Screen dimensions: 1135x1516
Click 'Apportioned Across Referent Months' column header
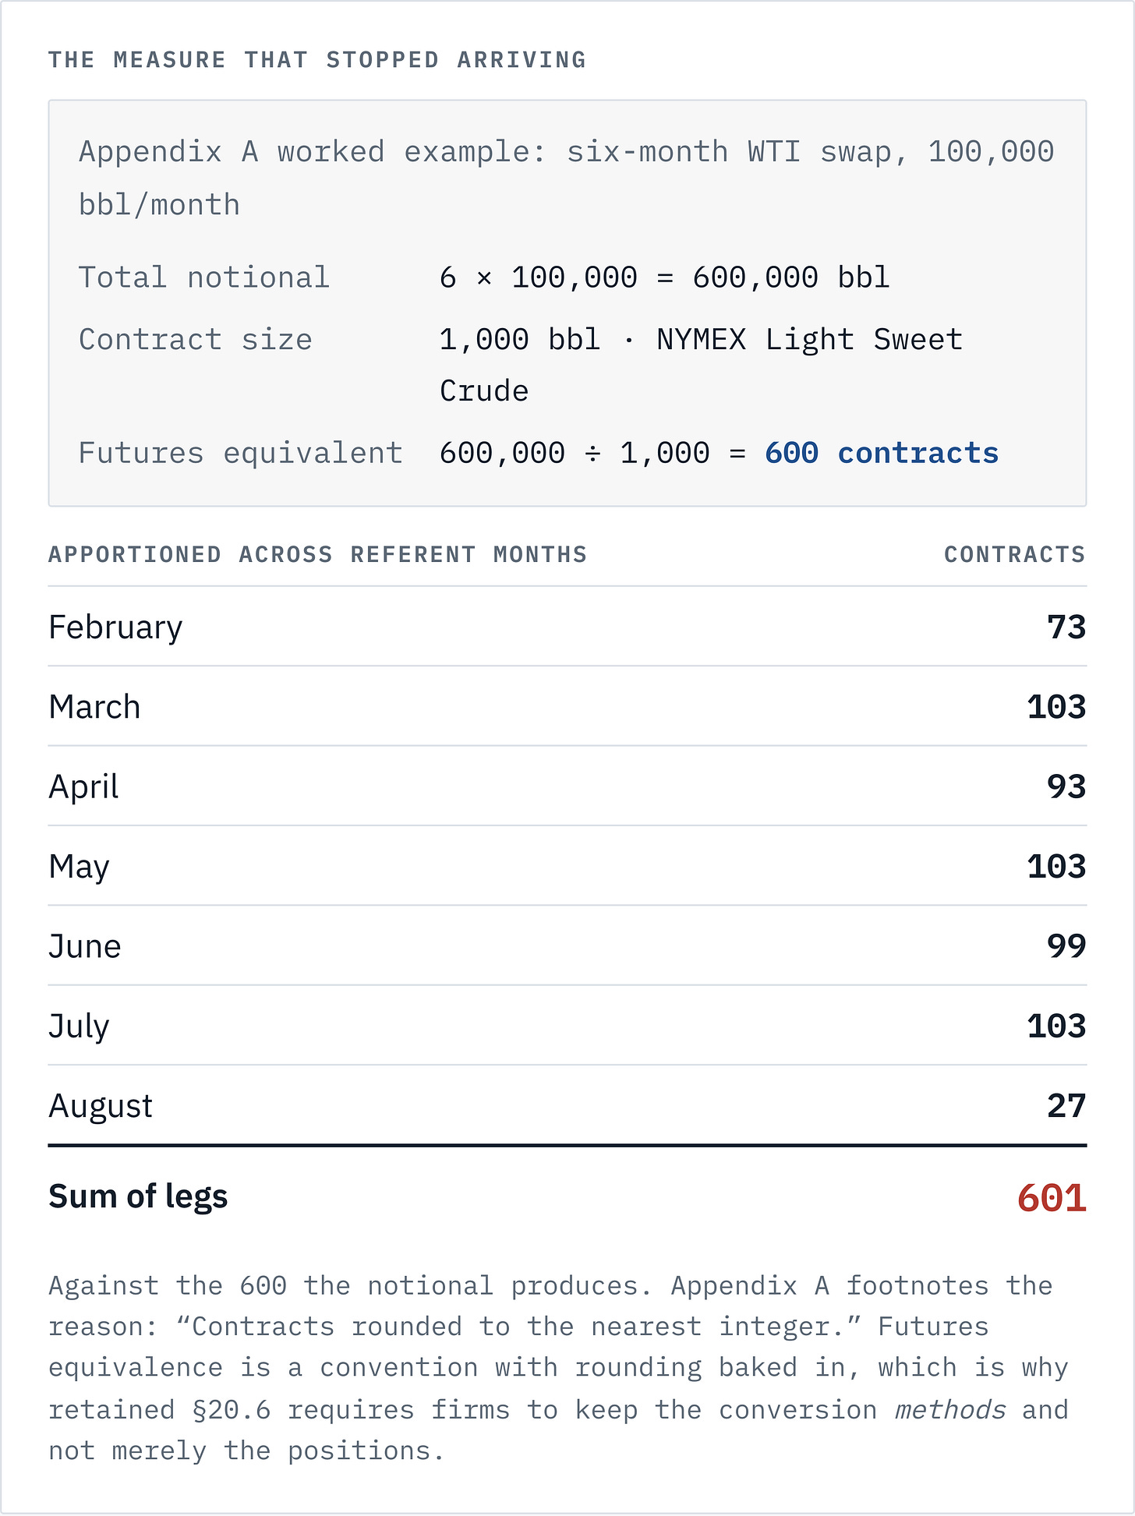(x=317, y=554)
